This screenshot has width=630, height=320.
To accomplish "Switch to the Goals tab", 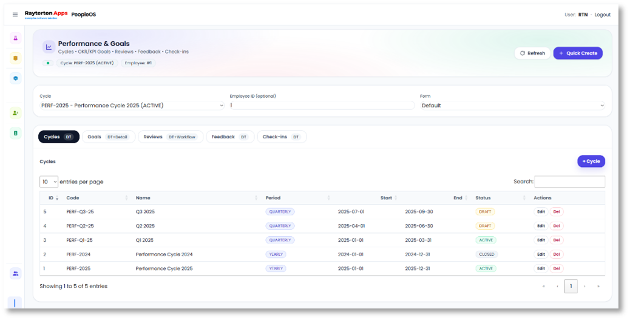I will 109,137.
